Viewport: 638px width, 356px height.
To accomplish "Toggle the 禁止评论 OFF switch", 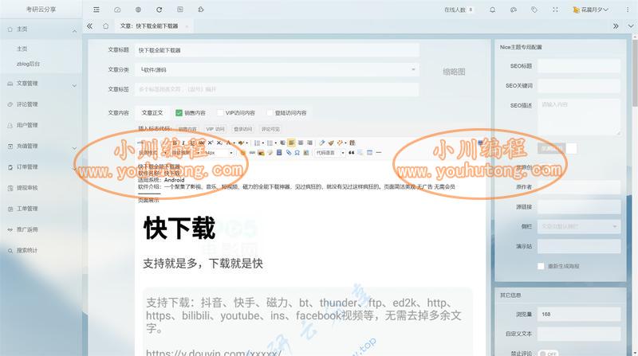I will point(548,354).
